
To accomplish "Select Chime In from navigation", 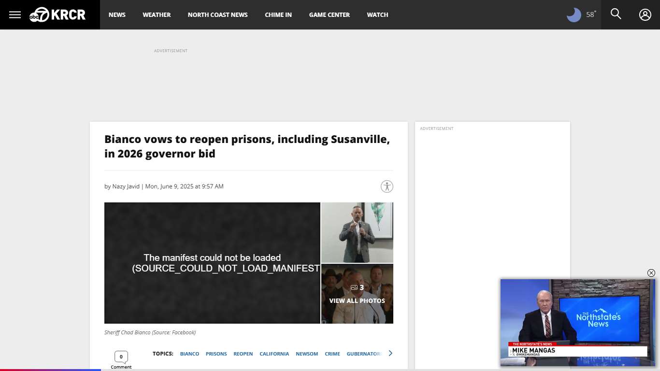I will [x=278, y=15].
